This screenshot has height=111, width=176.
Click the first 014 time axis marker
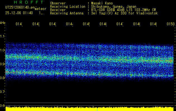(19, 24)
